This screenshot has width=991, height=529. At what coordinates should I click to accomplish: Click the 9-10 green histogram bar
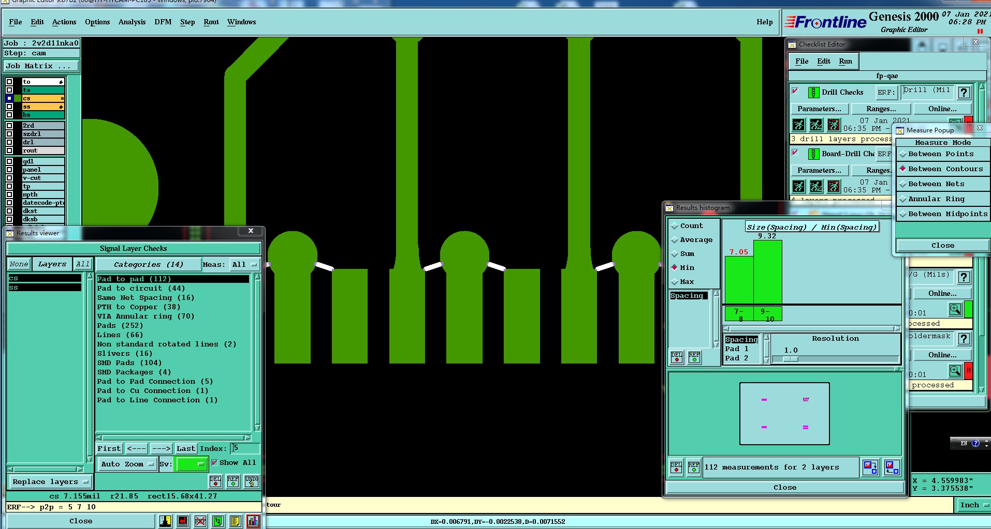point(767,272)
